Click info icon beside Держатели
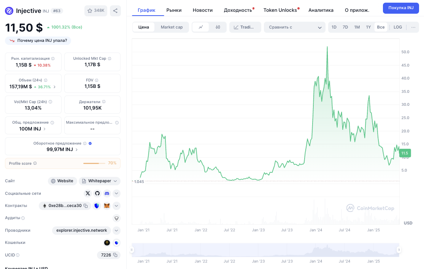Screen dimensions: 424x269 point(104,102)
